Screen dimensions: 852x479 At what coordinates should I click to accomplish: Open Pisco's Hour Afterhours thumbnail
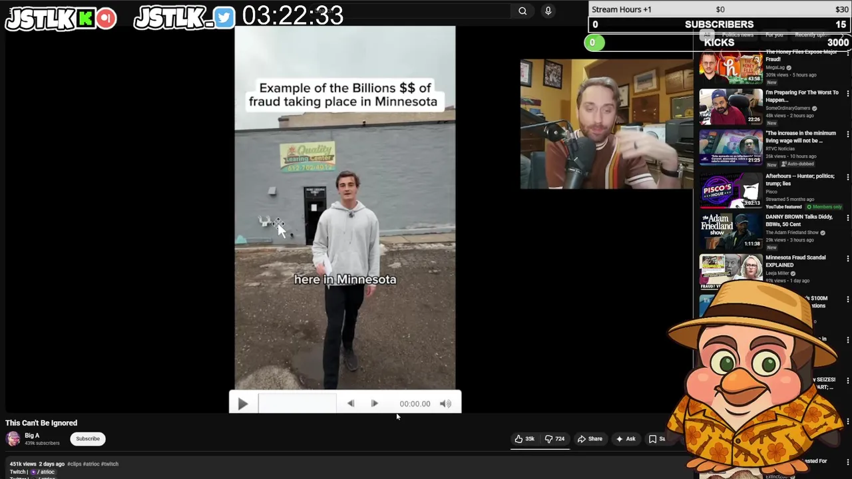730,190
